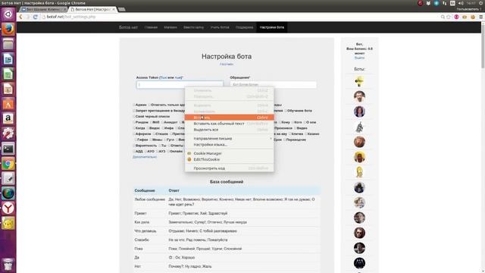Open LibreOffice Writer from the dock

[8, 59]
